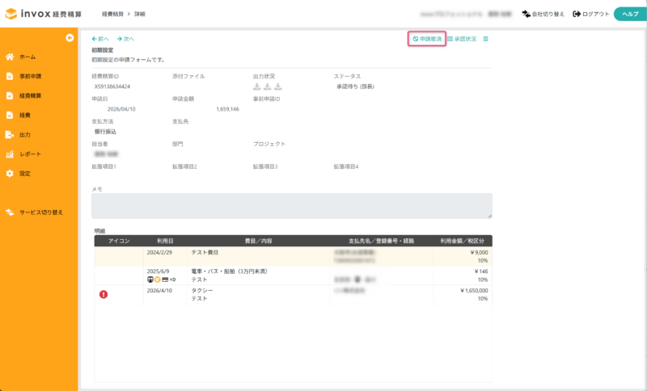Collapse the orange sidebar with the arrow icon
The width and height of the screenshot is (647, 391).
click(x=70, y=38)
